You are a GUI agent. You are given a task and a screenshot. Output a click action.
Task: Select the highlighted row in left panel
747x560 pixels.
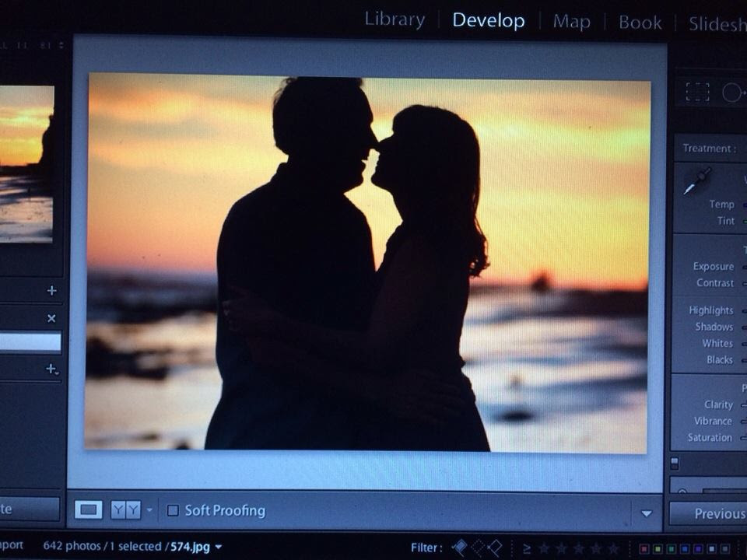click(x=30, y=342)
